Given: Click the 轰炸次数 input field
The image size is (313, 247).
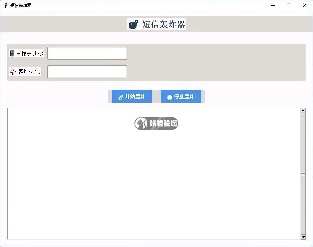Looking at the screenshot, I should 87,71.
